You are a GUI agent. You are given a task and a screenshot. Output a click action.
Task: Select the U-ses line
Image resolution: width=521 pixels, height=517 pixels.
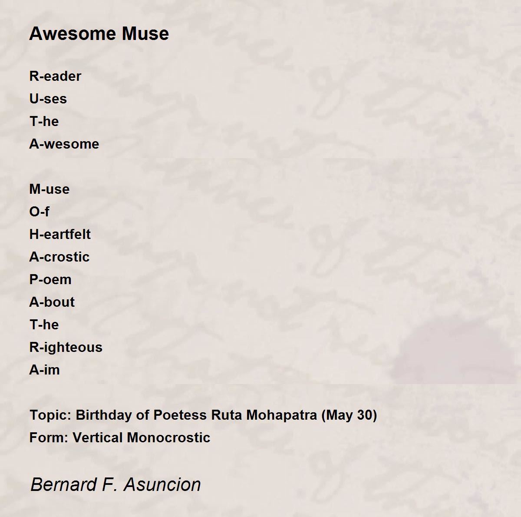(x=48, y=99)
